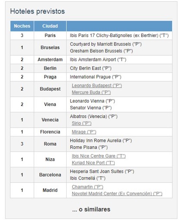Select the Ibis Amsterdam Airport hotel text
Screen dimensions: 179x222
98,60
